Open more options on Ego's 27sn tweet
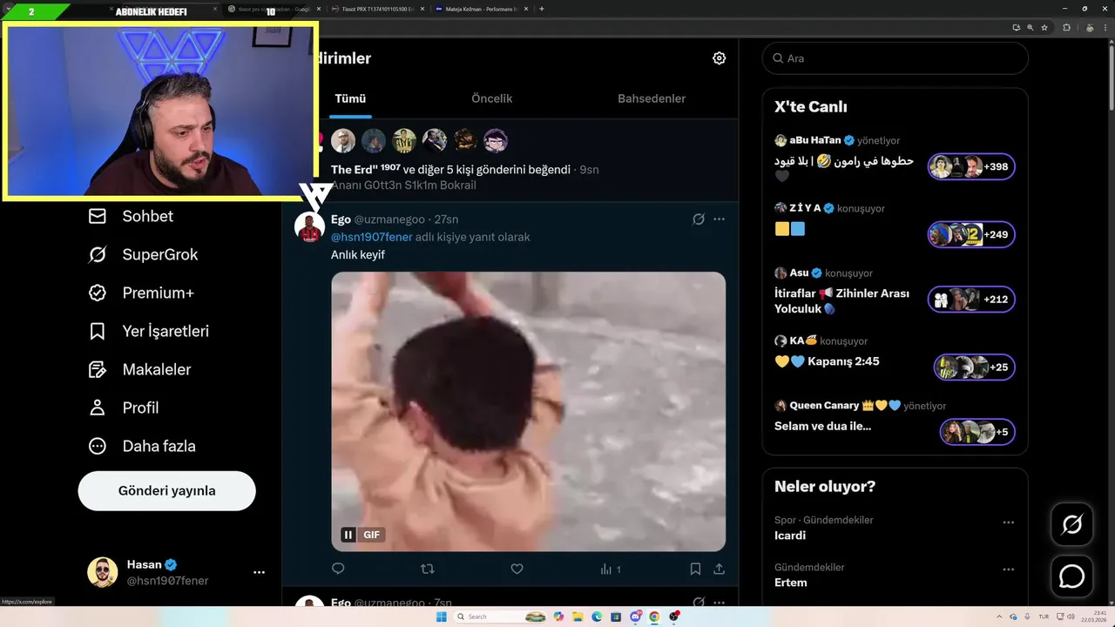Viewport: 1115px width, 627px height. (x=719, y=219)
